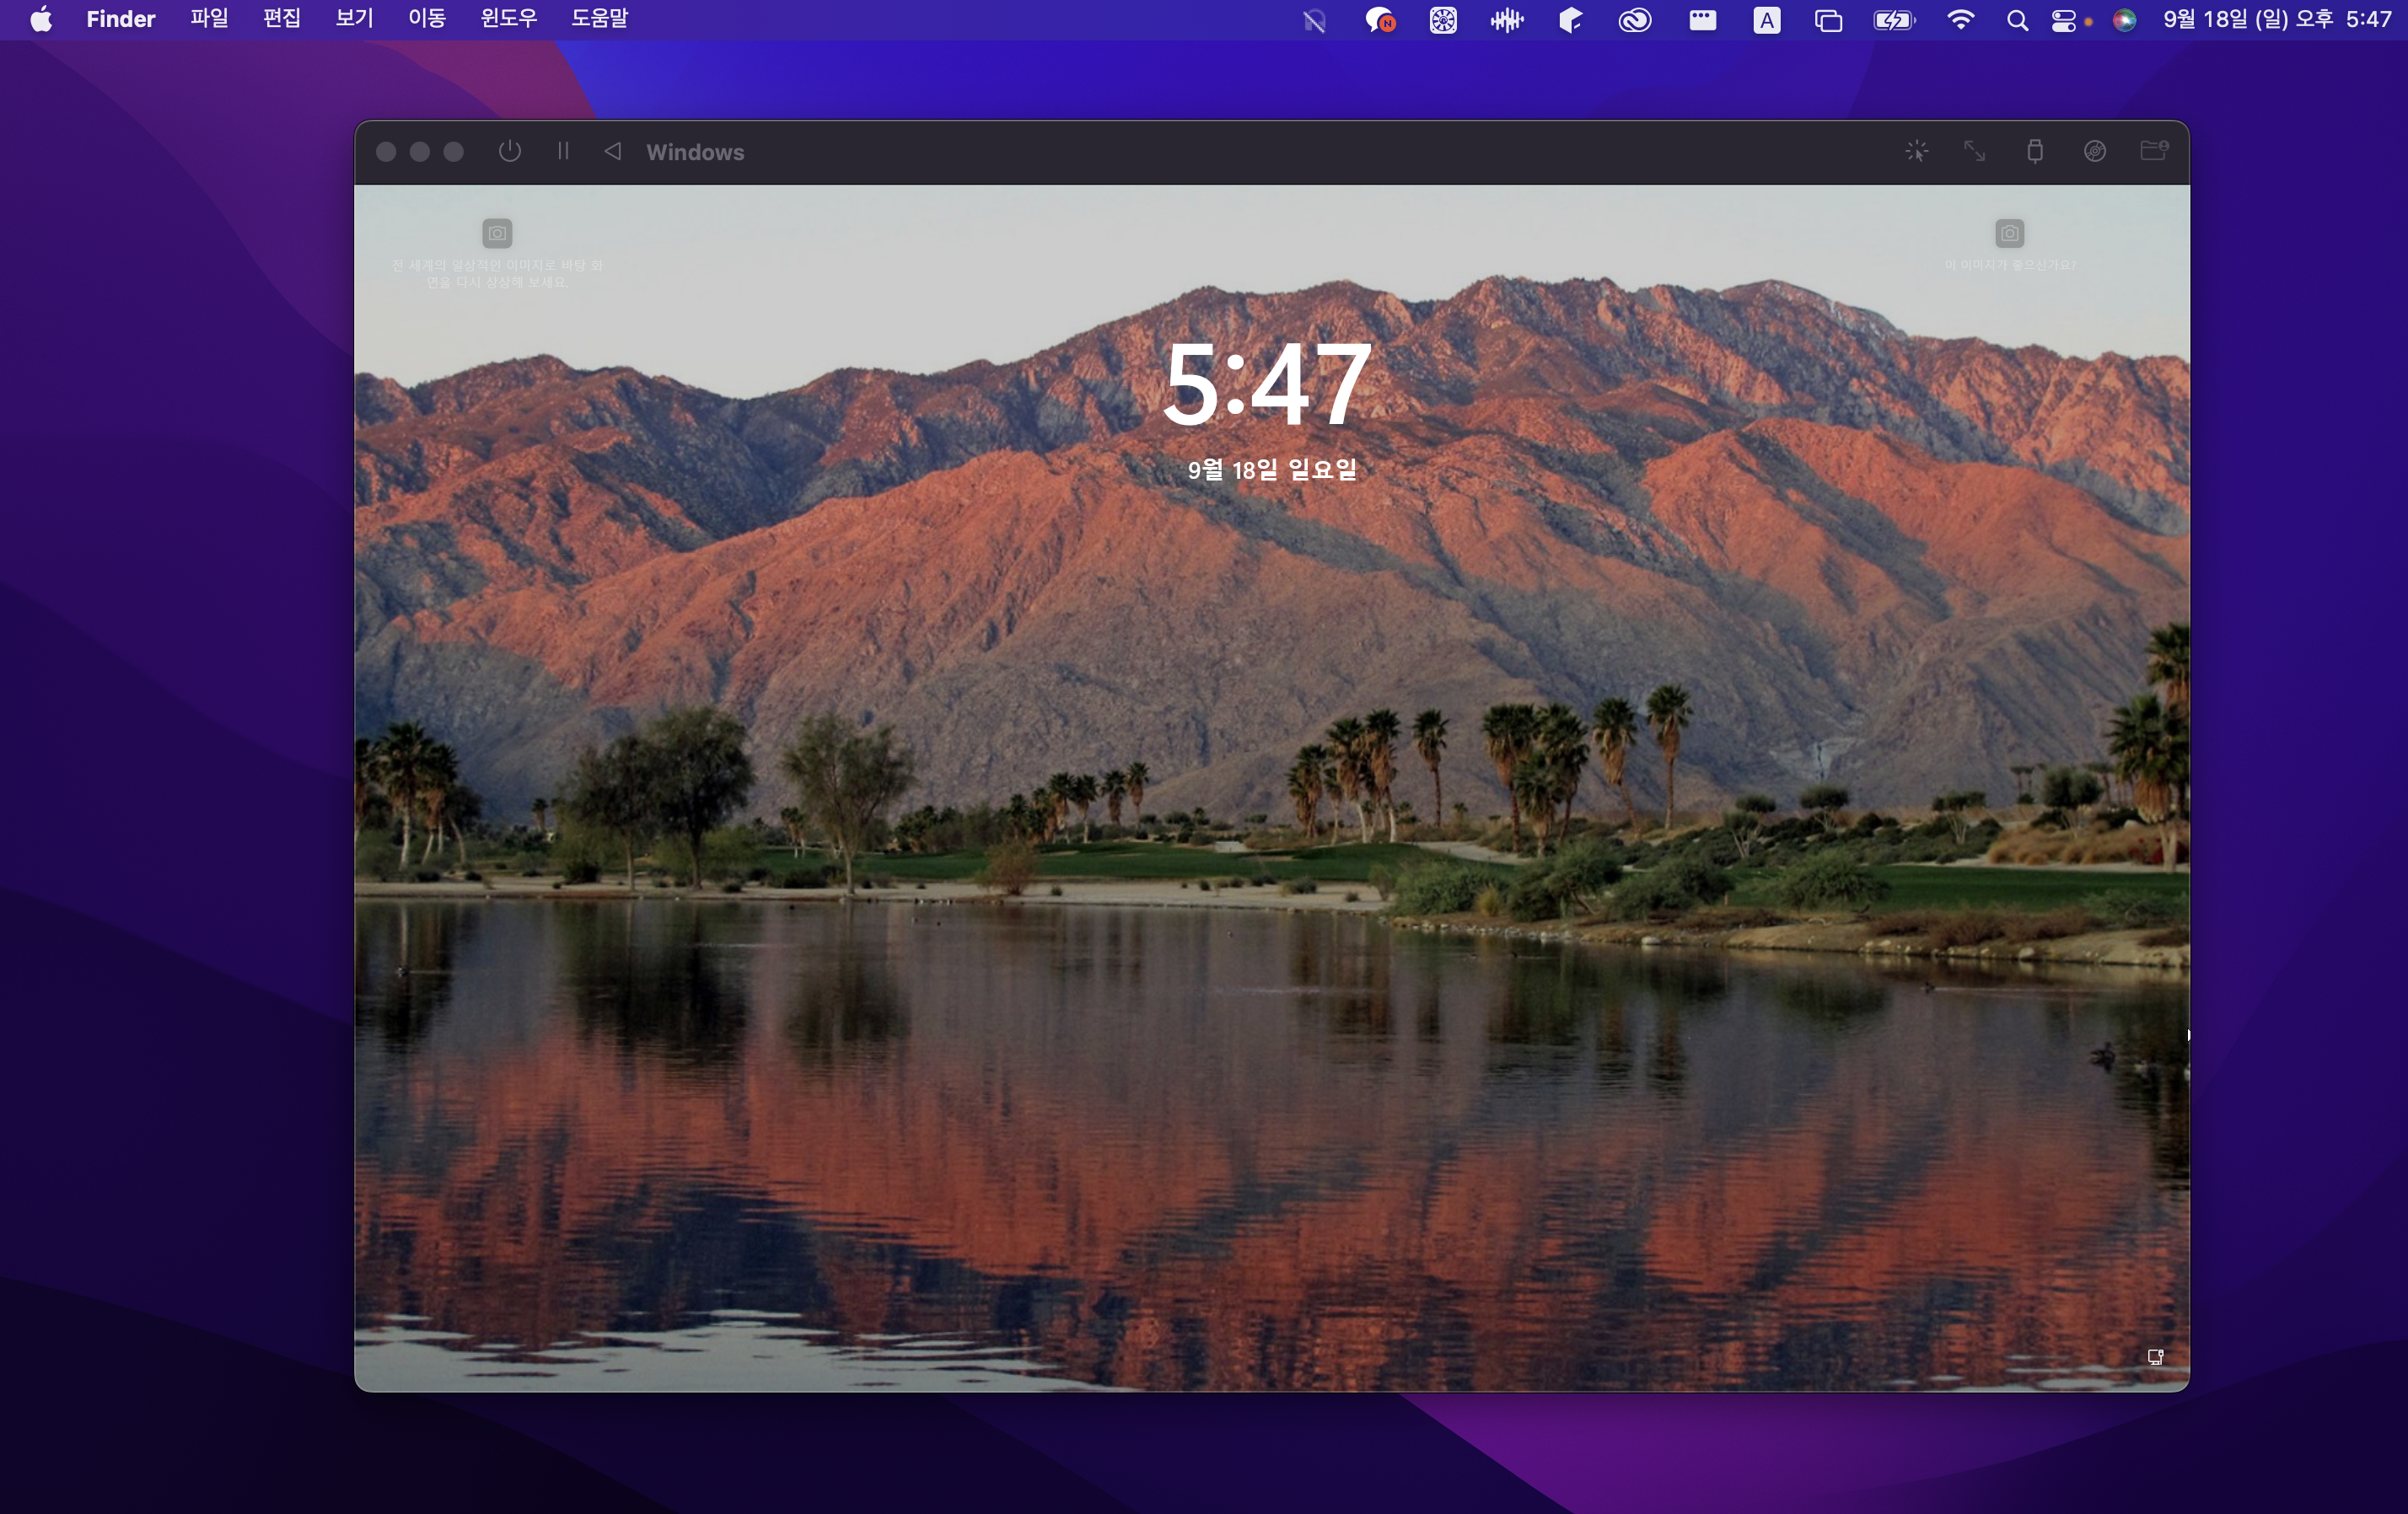2408x1514 pixels.
Task: Open the Wi-Fi status menu
Action: tap(1960, 21)
